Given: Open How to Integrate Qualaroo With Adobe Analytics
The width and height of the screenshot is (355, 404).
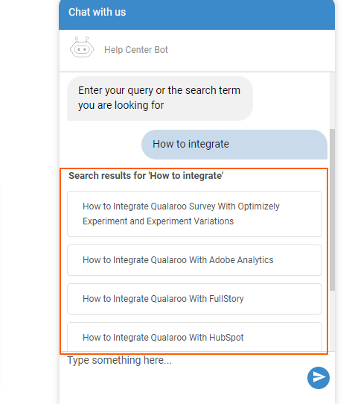Looking at the screenshot, I should click(x=194, y=260).
